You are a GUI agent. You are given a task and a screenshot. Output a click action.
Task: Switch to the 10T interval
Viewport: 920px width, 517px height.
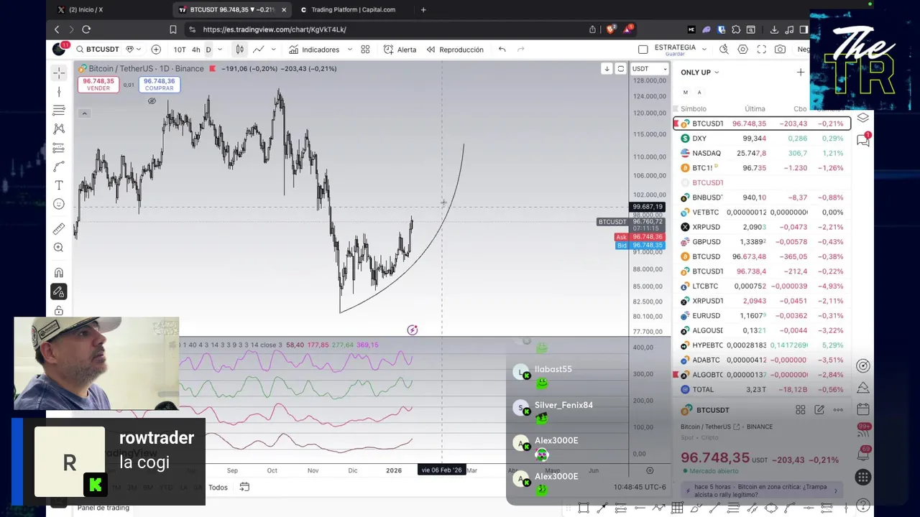click(179, 50)
